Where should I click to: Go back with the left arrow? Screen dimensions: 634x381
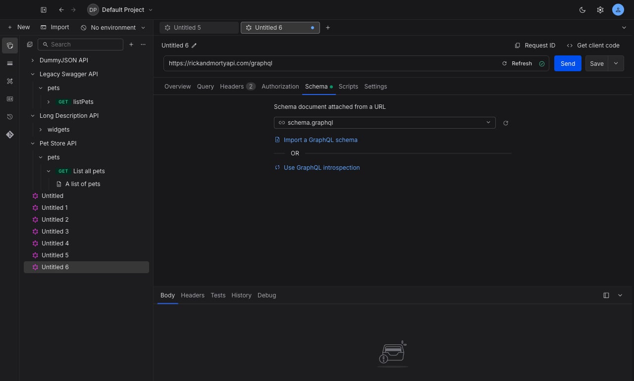61,10
